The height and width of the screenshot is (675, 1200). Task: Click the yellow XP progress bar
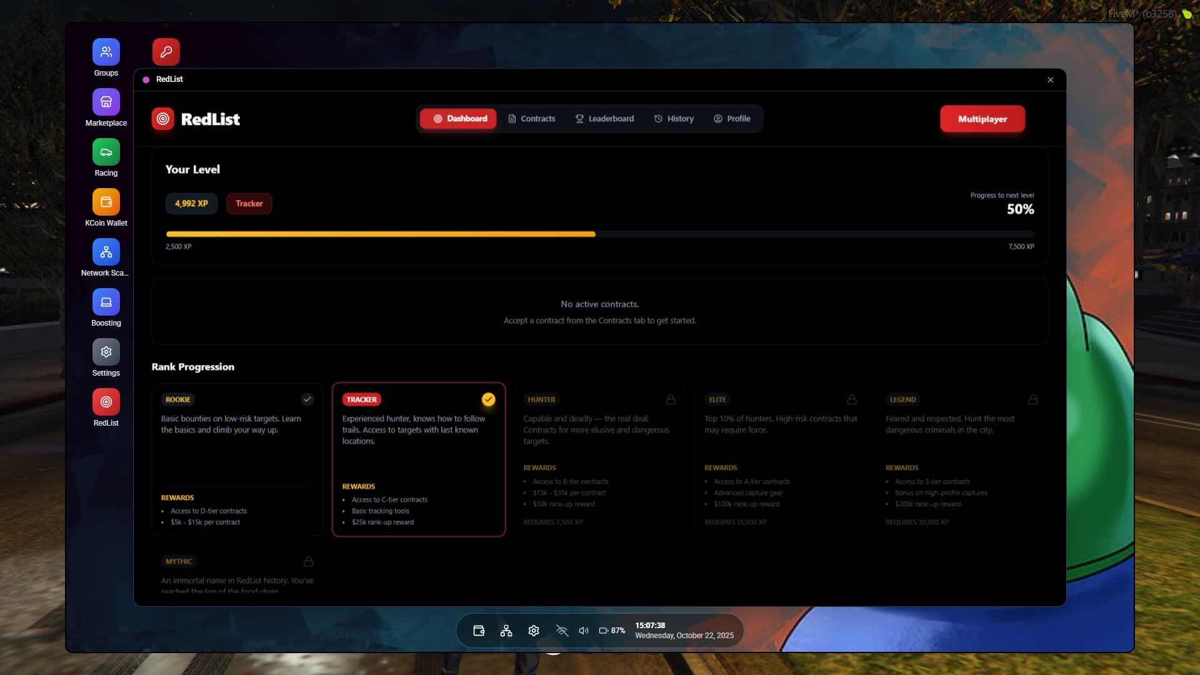pyautogui.click(x=381, y=234)
